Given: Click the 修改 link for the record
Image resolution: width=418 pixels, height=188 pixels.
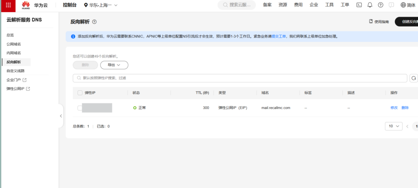Looking at the screenshot, I should (x=394, y=108).
